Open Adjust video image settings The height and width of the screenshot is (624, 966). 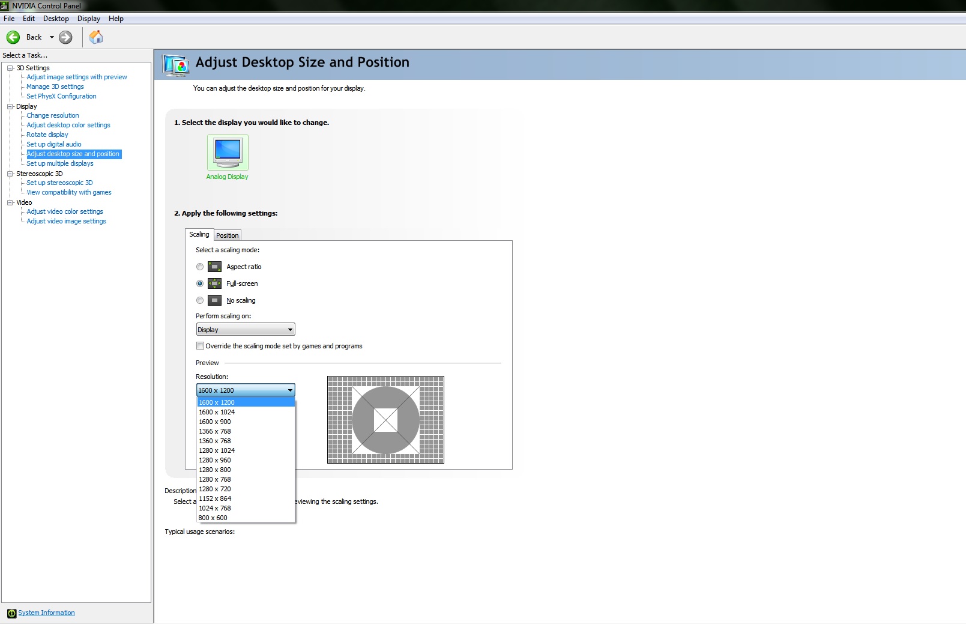click(x=66, y=221)
